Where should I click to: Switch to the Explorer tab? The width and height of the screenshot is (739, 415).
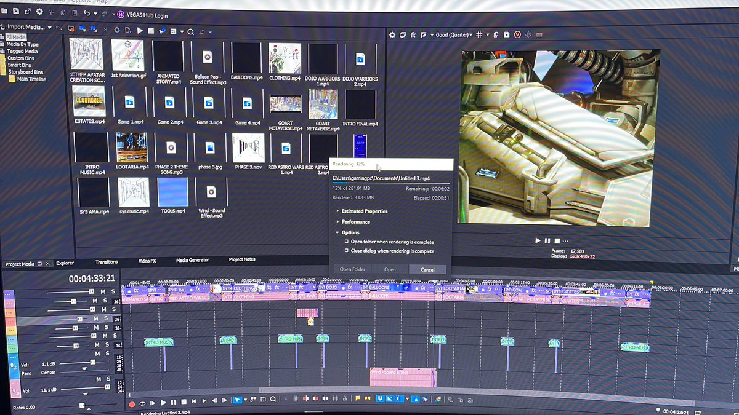[x=65, y=263]
